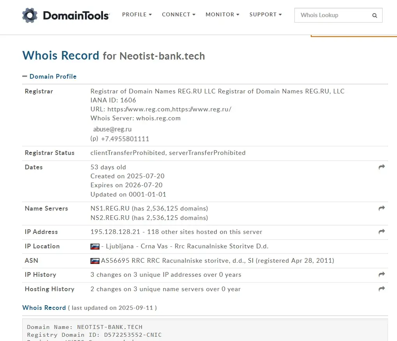Click the 195.128.128.21 IP address text
Screen dimensions: 397x341
115,232
